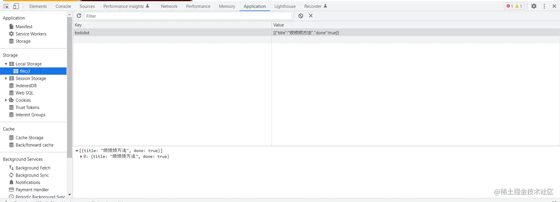
Task: Sort by the Value column header
Action: coord(416,25)
